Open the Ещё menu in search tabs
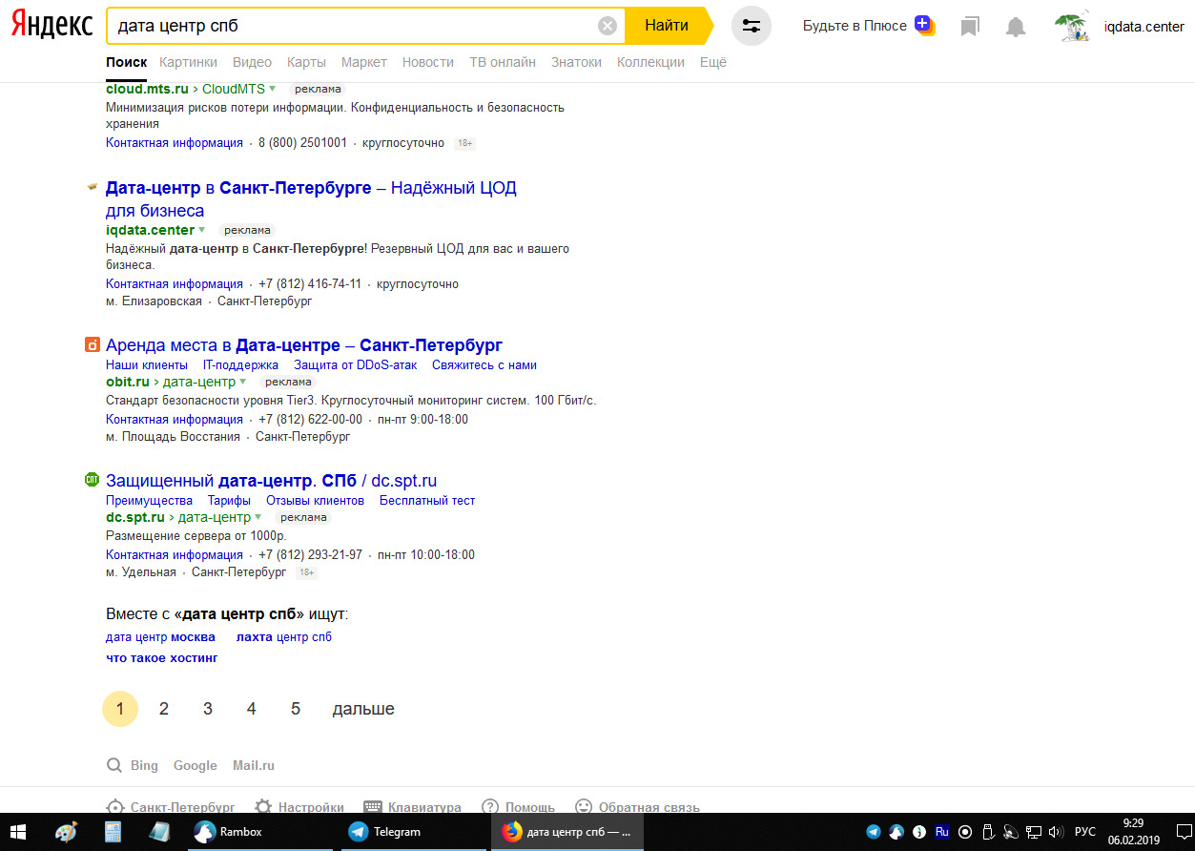This screenshot has height=851, width=1195. [713, 62]
